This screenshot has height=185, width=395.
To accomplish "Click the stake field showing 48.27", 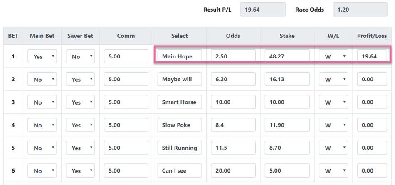I will pos(287,56).
